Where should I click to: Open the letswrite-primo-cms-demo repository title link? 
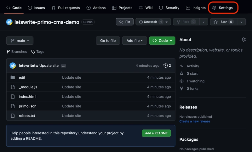[x=47, y=22]
